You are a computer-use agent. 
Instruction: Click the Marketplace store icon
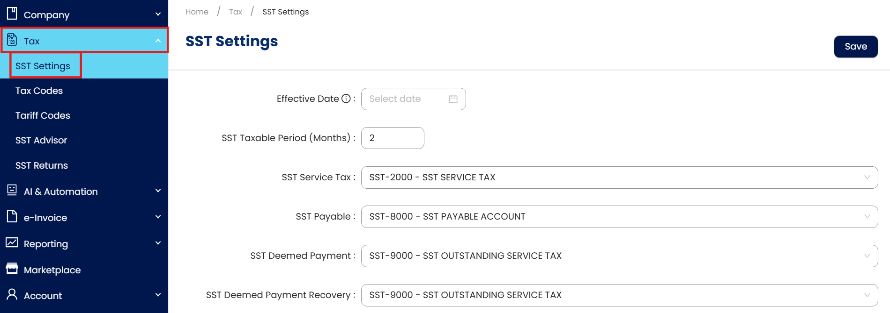(x=12, y=269)
